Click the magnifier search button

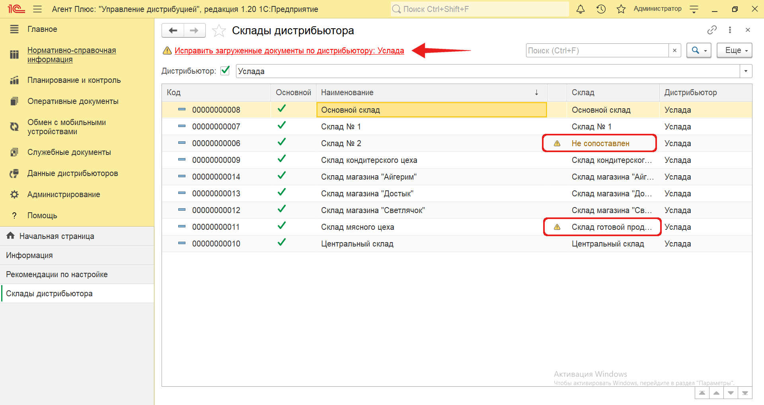pyautogui.click(x=695, y=51)
